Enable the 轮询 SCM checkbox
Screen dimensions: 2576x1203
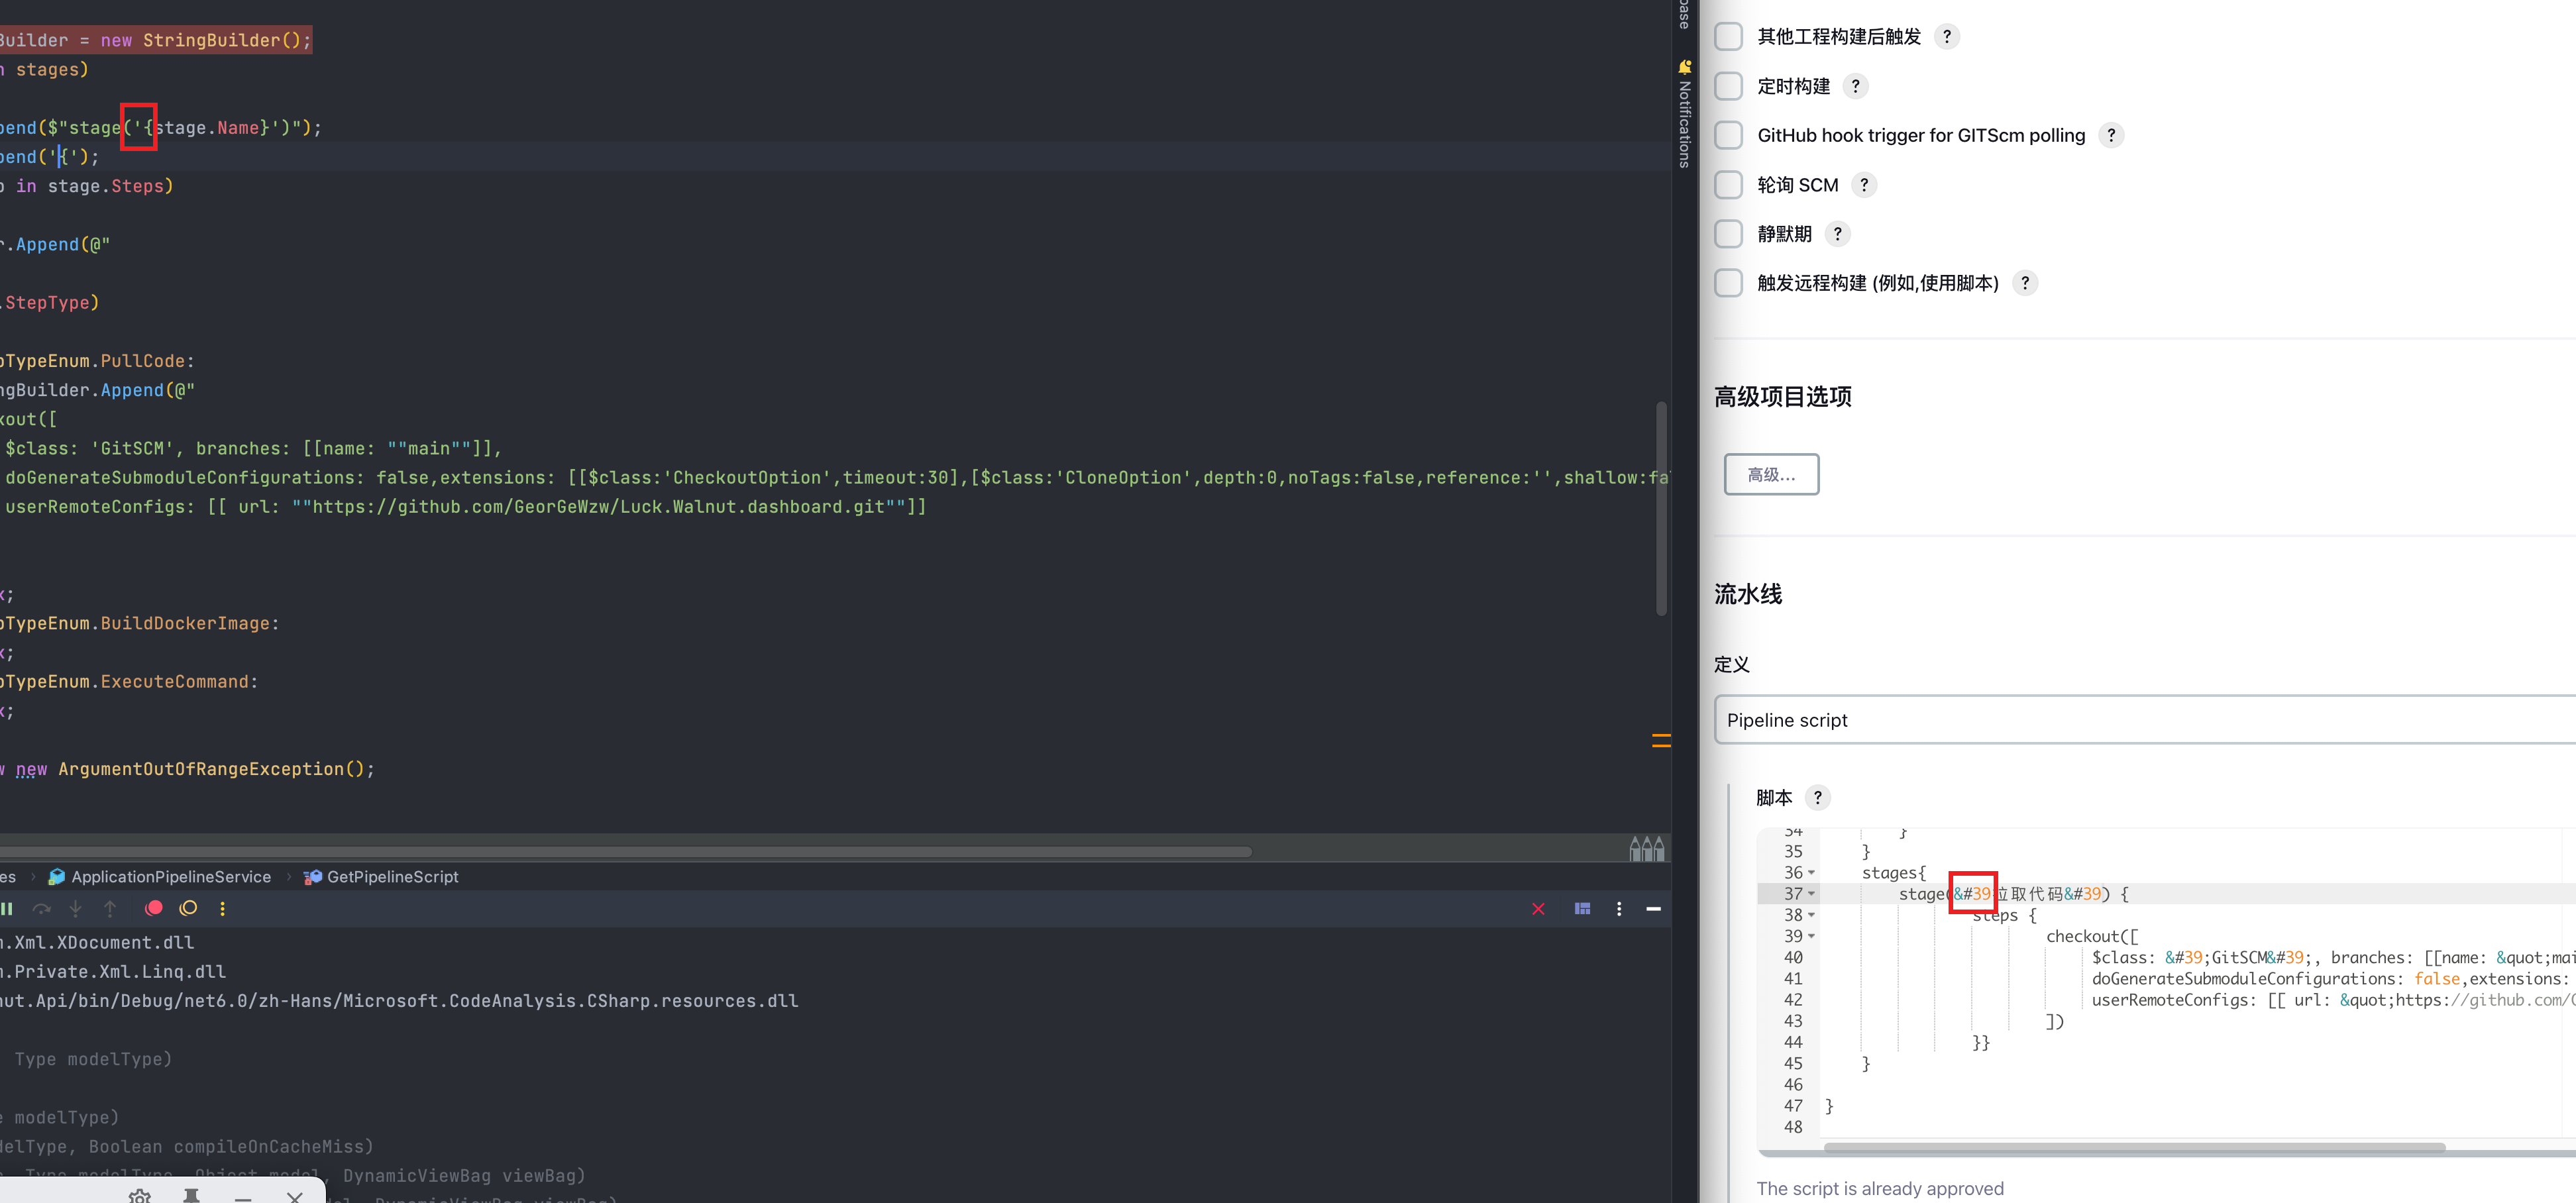point(1728,185)
